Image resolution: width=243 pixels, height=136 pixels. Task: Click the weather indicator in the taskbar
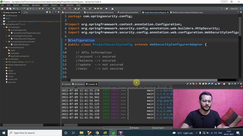click(x=183, y=133)
